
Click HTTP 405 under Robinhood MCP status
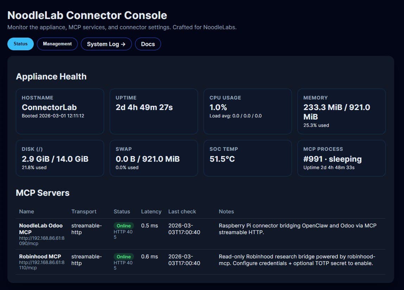click(x=123, y=265)
